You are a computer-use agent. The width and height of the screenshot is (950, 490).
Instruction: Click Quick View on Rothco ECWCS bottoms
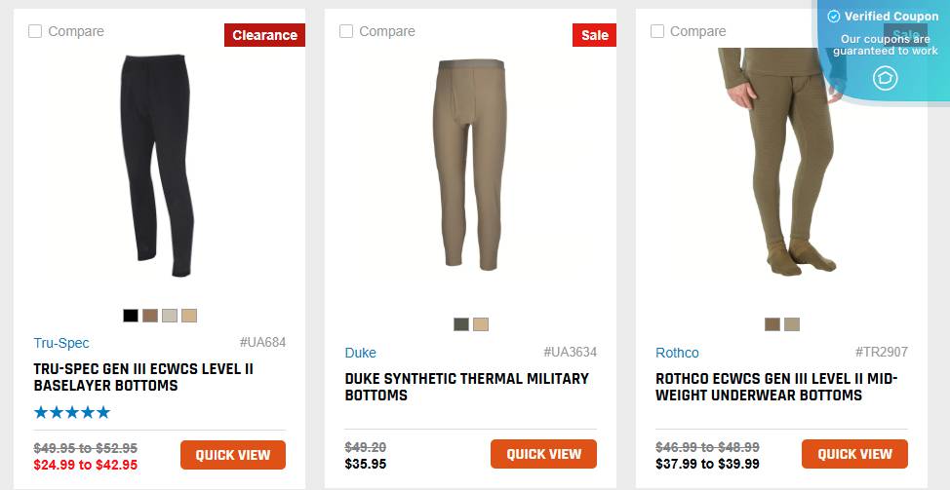854,454
